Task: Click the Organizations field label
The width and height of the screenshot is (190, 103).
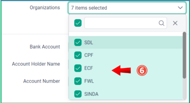Action: pos(45,8)
